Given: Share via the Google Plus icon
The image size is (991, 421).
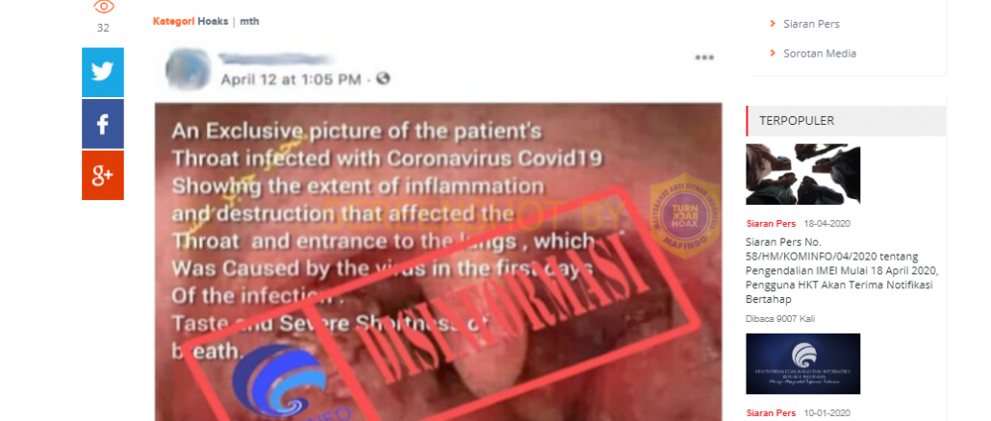Looking at the screenshot, I should pyautogui.click(x=103, y=175).
